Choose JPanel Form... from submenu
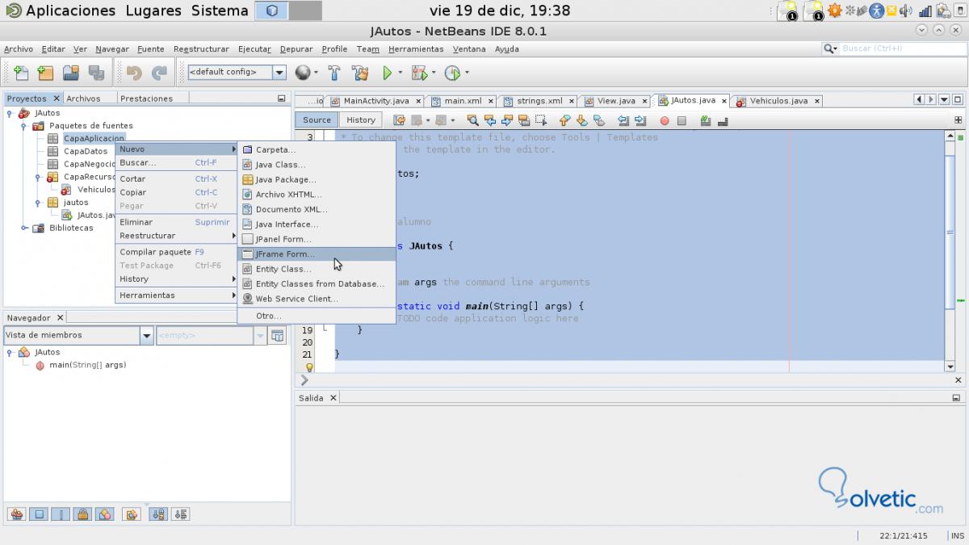This screenshot has height=545, width=969. coord(316,239)
